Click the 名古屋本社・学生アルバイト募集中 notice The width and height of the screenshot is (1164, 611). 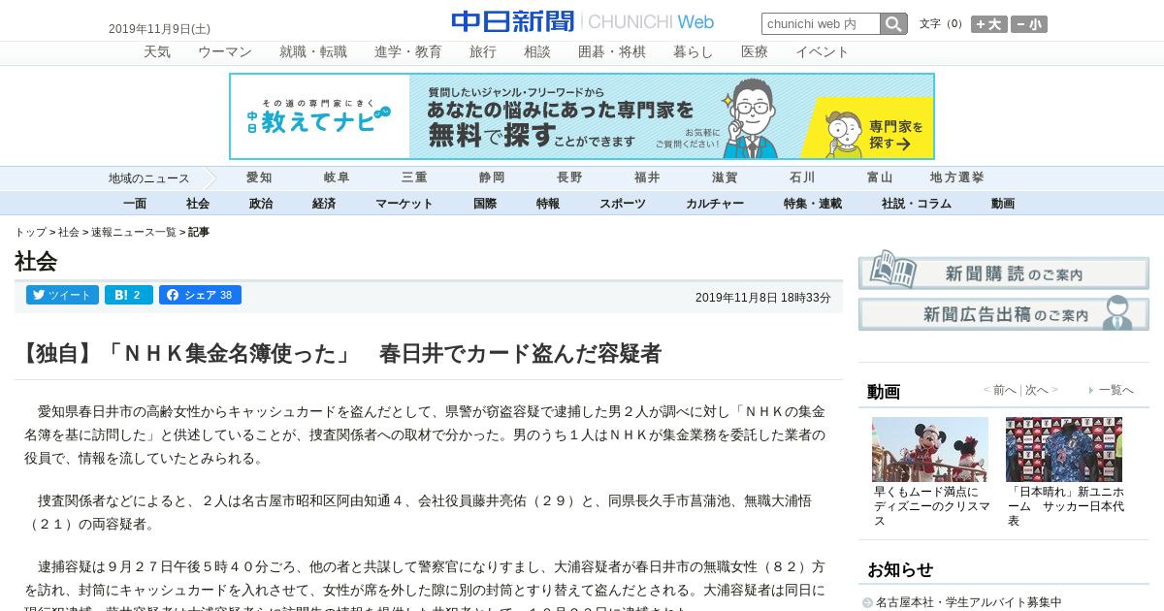pos(968,602)
